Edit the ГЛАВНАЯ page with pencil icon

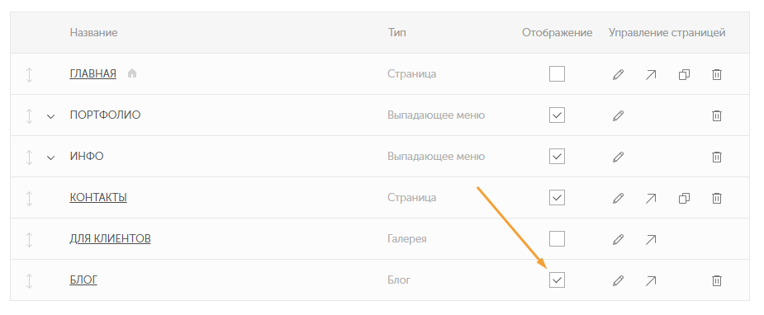618,74
